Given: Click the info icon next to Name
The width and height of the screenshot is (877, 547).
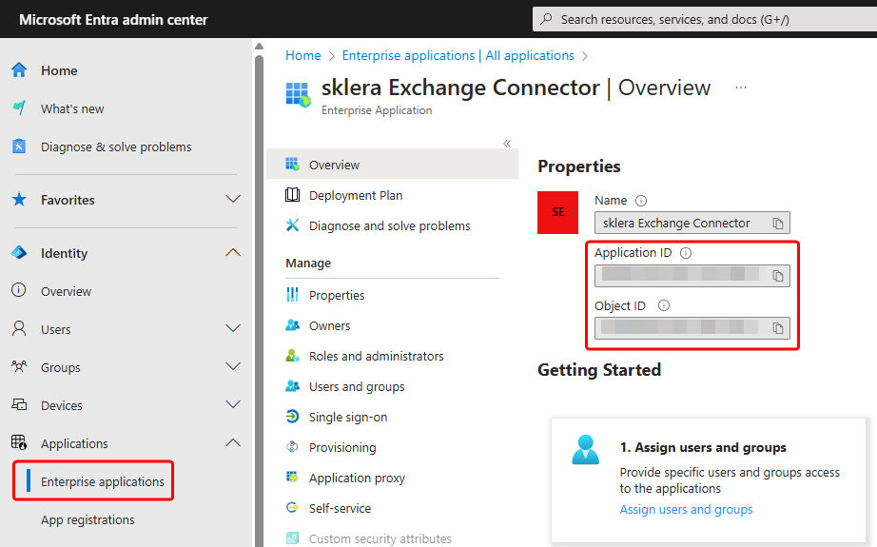Looking at the screenshot, I should 641,200.
